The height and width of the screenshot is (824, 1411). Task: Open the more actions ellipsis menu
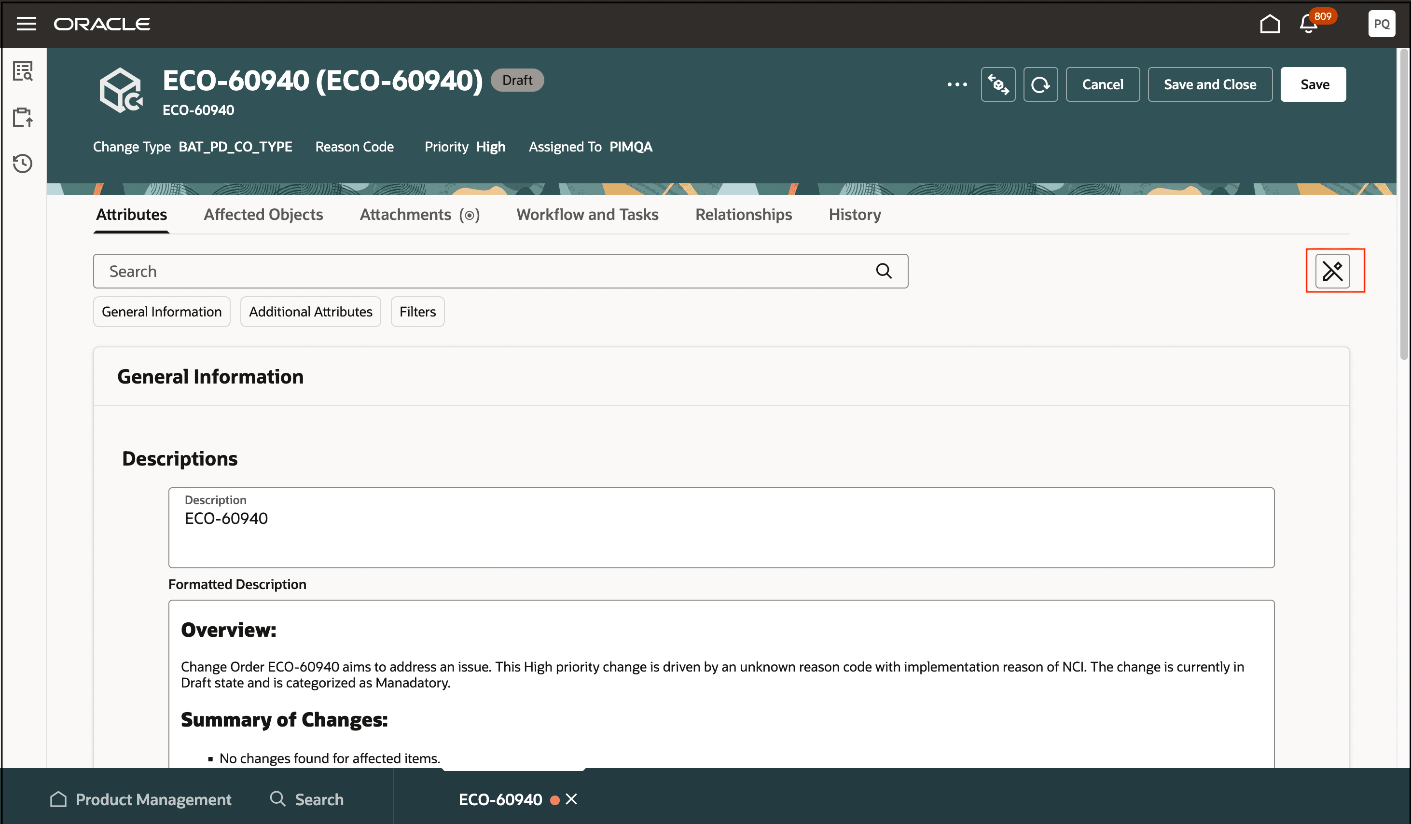coord(956,84)
